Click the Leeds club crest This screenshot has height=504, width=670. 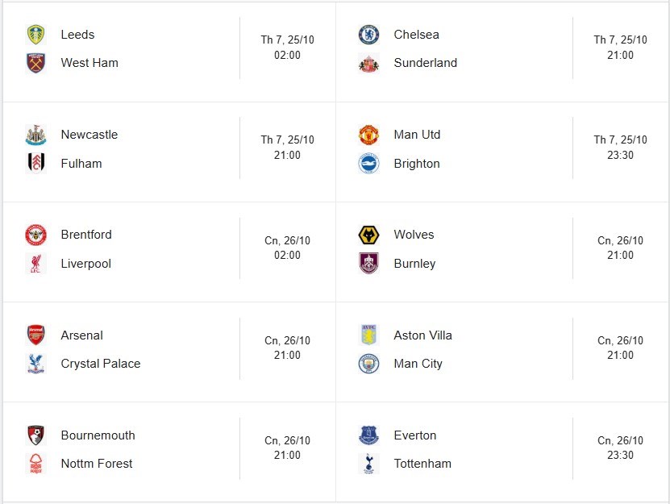35,35
